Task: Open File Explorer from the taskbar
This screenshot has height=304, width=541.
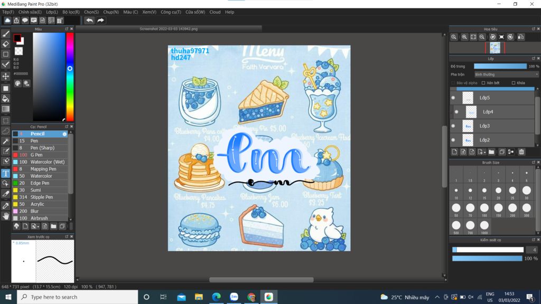Action: click(199, 297)
